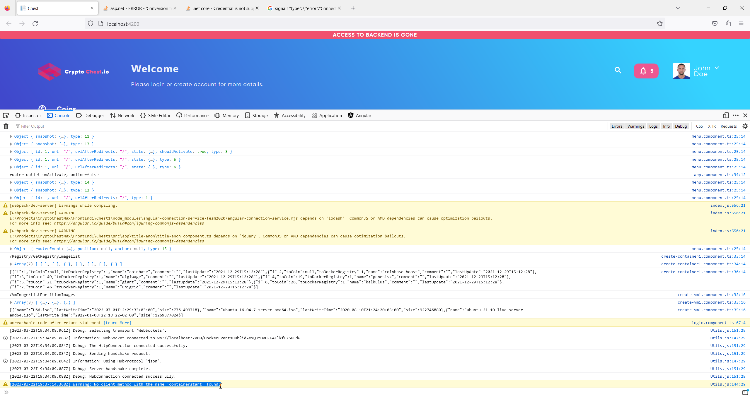Toggle the Warnings filter button
This screenshot has width=750, height=404.
click(635, 126)
